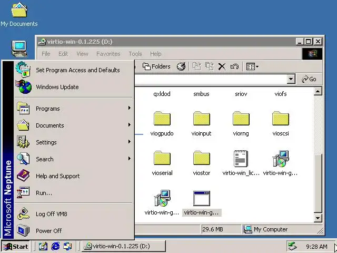Screen dimensions: 337x253
Task: Click the vertical scrollbar thumb
Action: coord(318,183)
